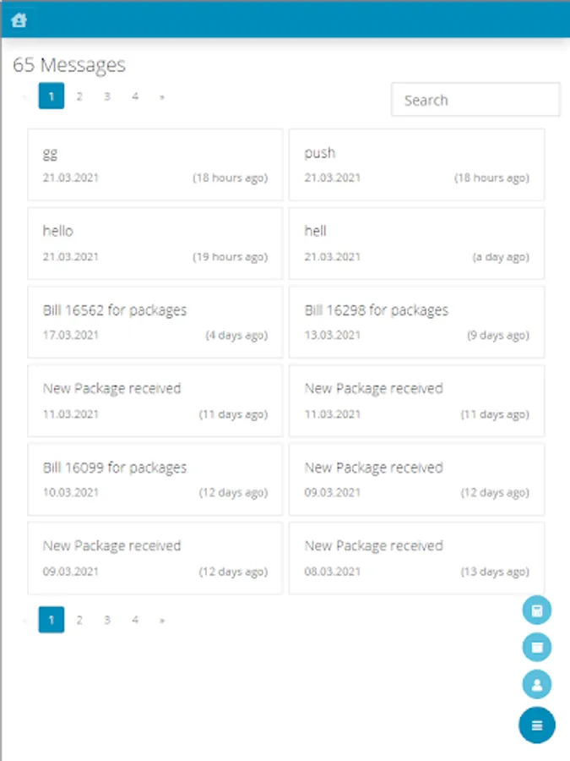Go to next page using bottom arrow
The height and width of the screenshot is (761, 570).
[x=161, y=620]
